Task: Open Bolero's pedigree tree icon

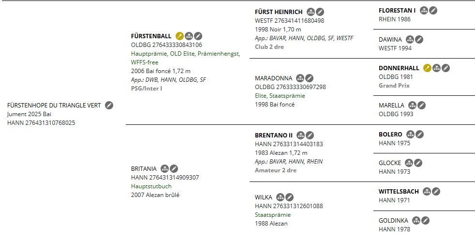Action: pos(410,134)
